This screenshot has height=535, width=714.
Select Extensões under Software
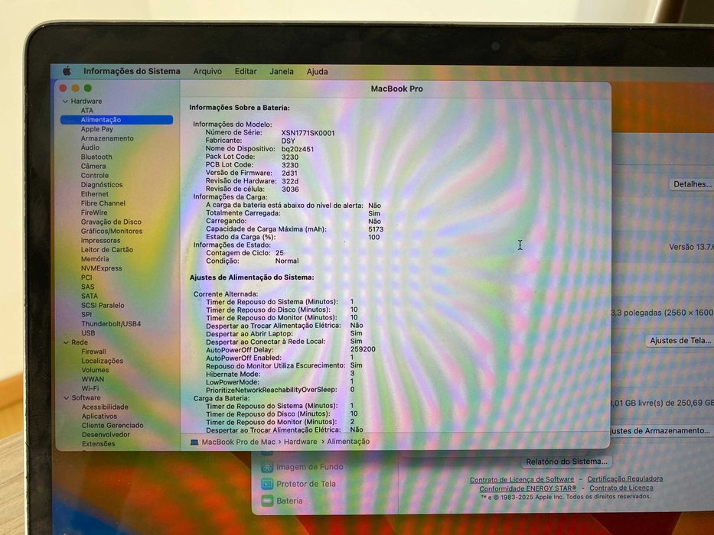[99, 444]
